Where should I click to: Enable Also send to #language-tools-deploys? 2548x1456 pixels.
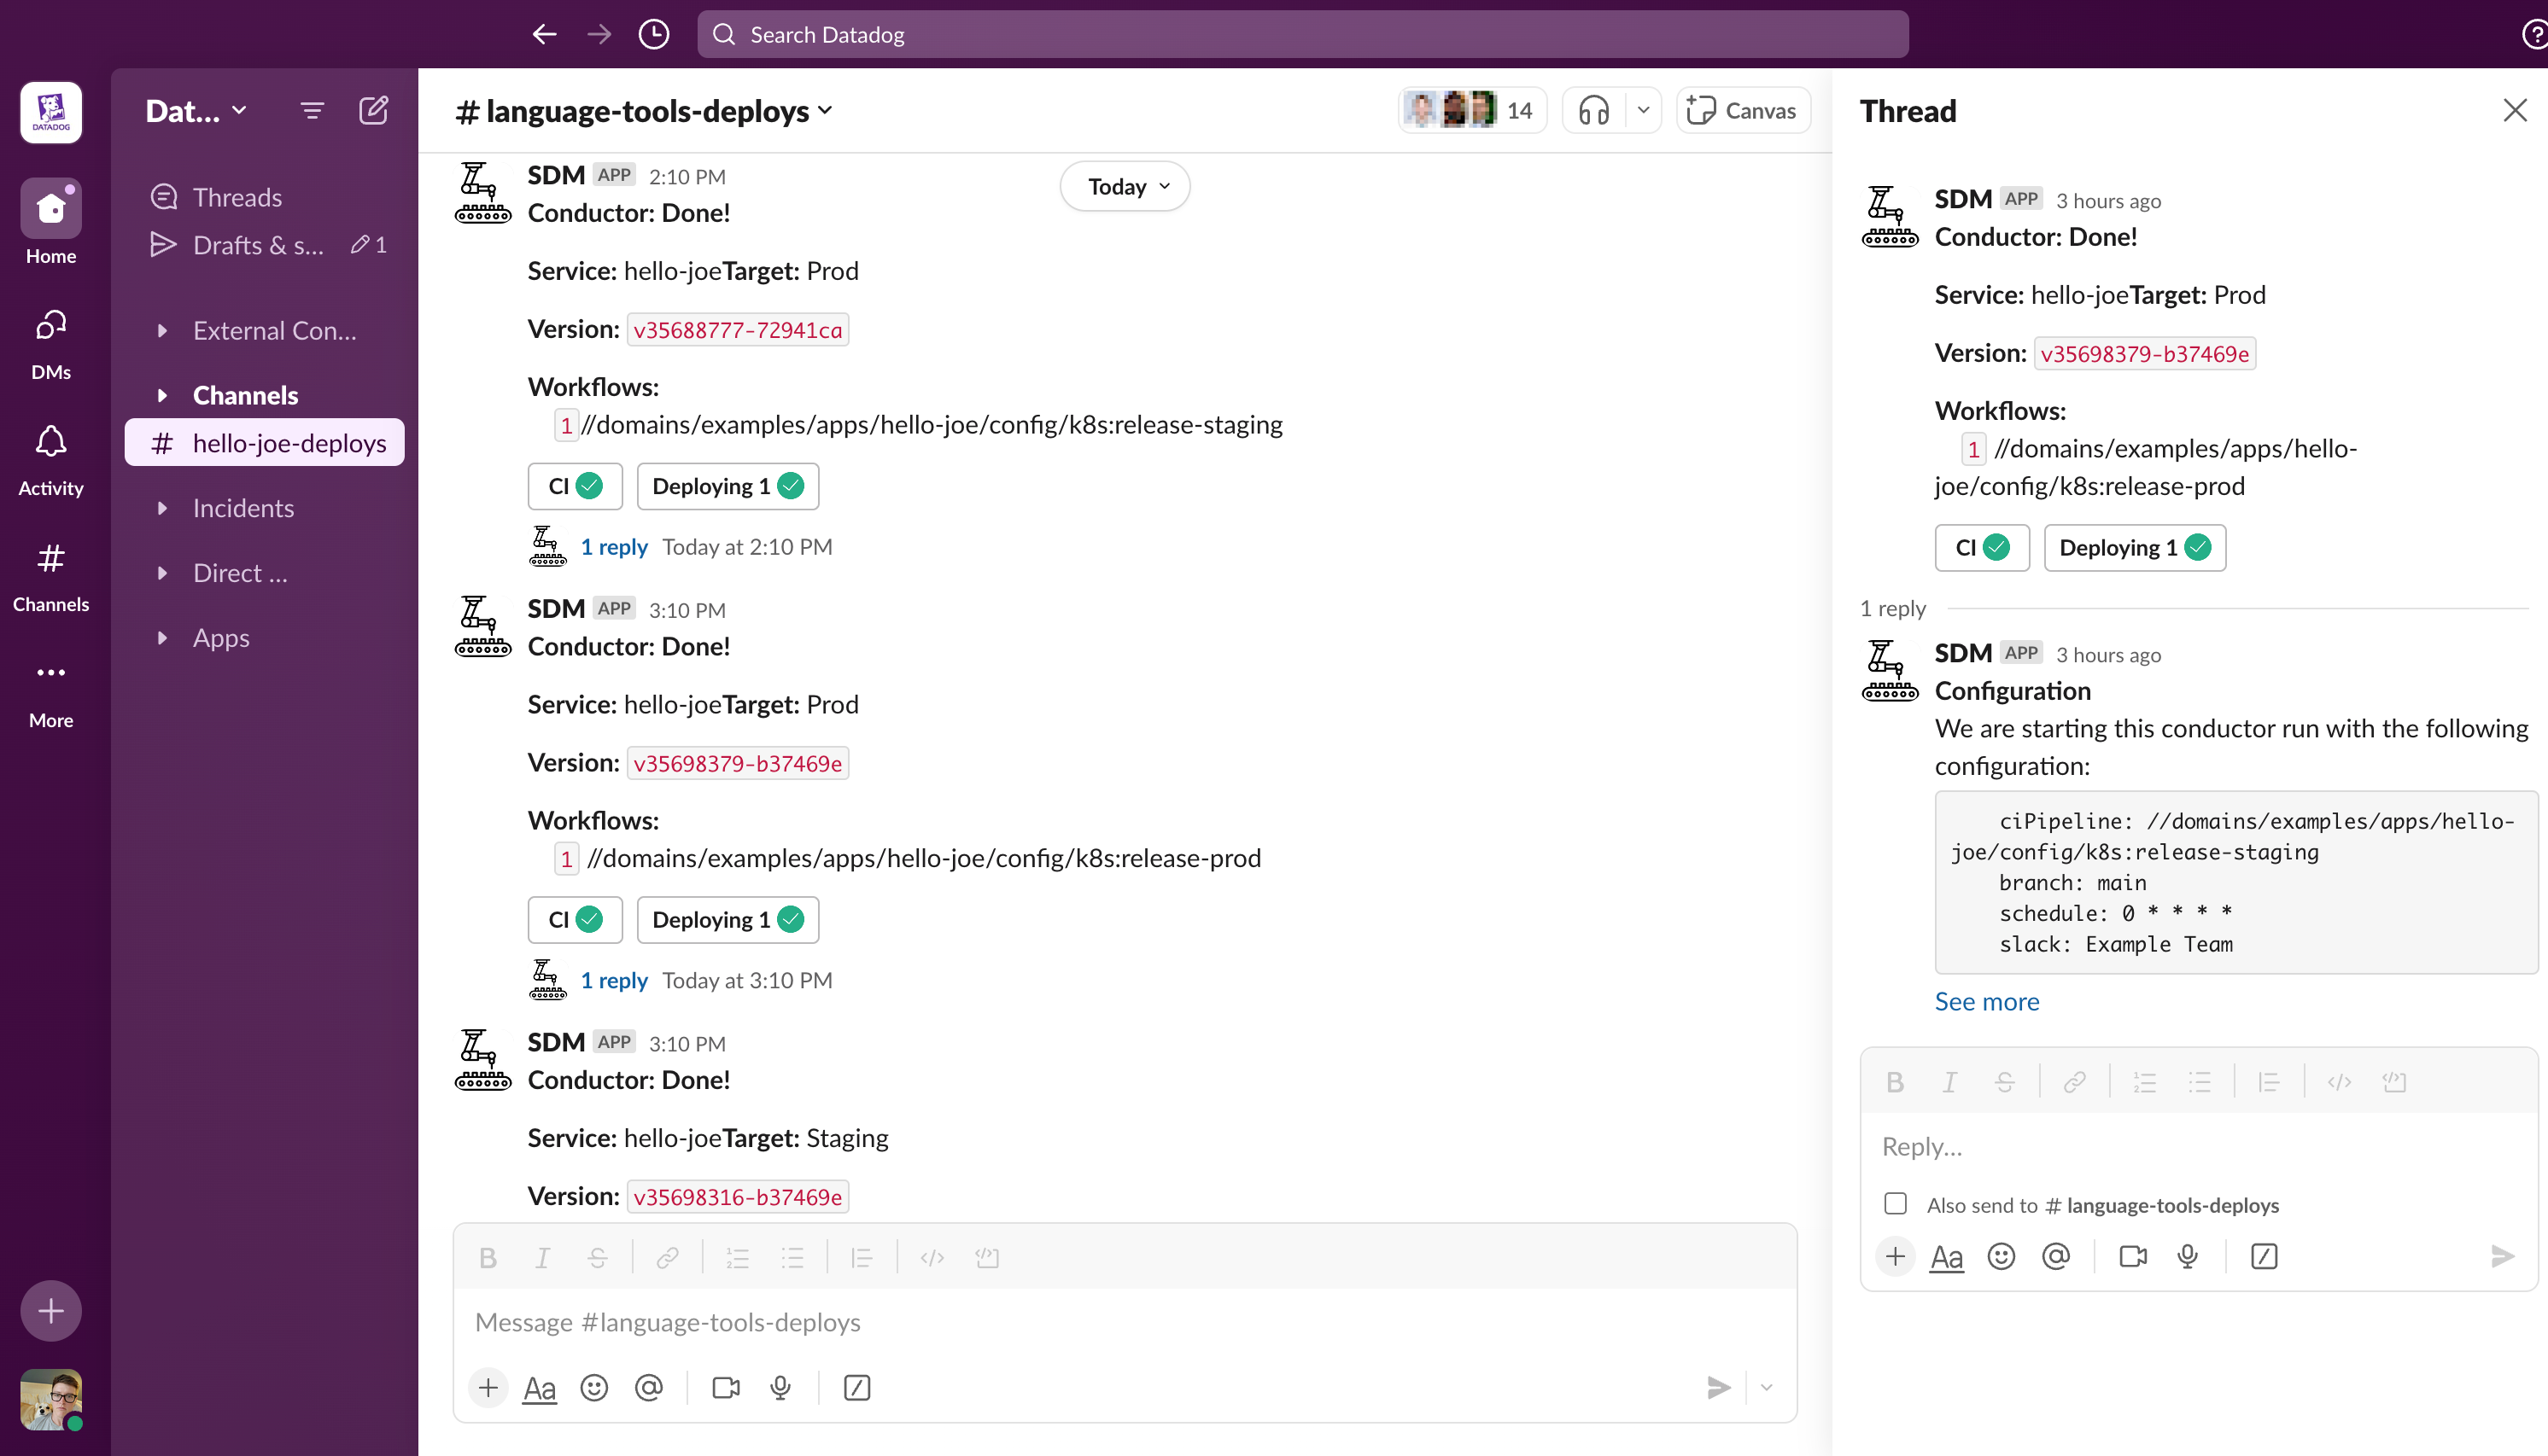pos(1895,1204)
